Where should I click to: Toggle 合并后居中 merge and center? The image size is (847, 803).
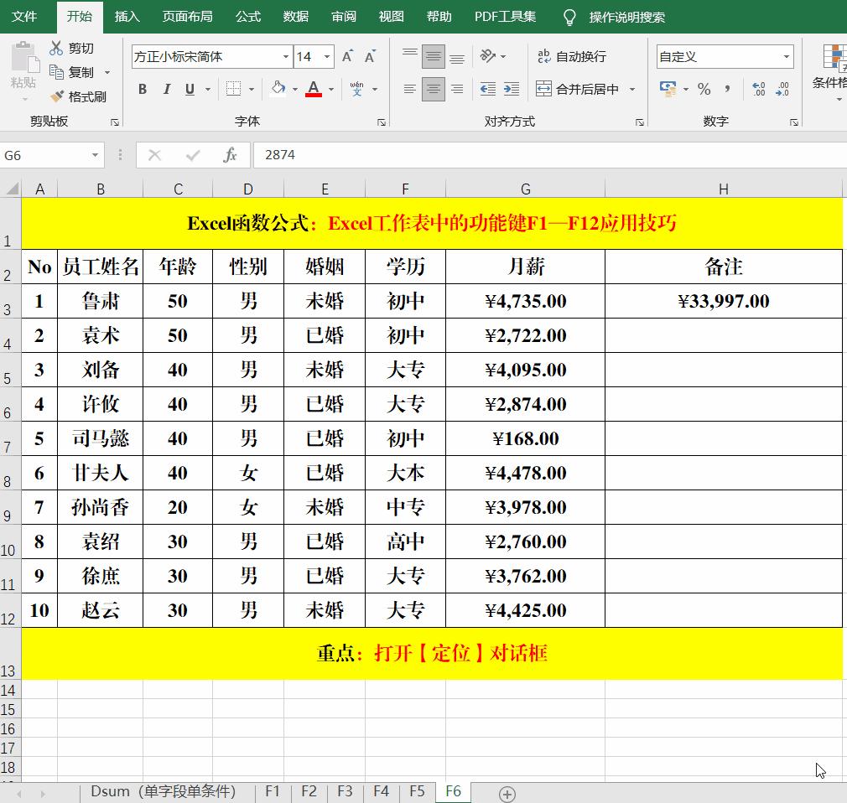pyautogui.click(x=577, y=88)
